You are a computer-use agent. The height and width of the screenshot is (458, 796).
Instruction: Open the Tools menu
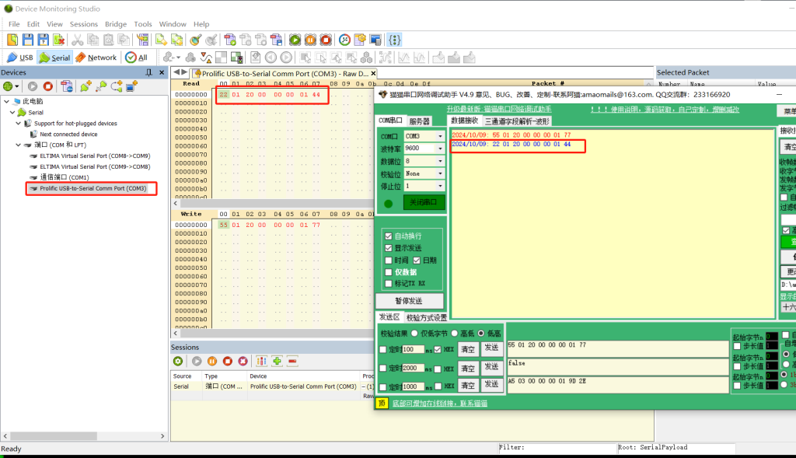[x=143, y=24]
